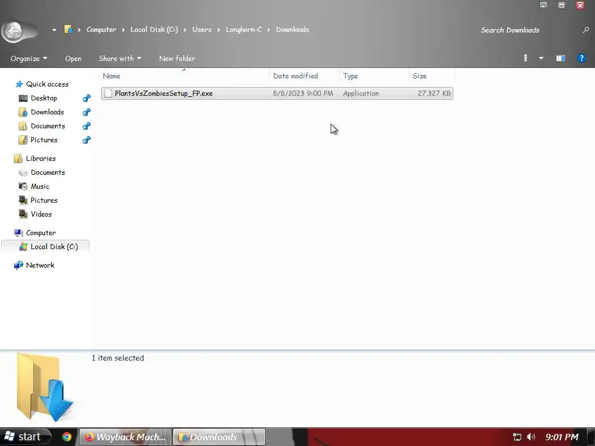Click the network tray icon

(517, 437)
